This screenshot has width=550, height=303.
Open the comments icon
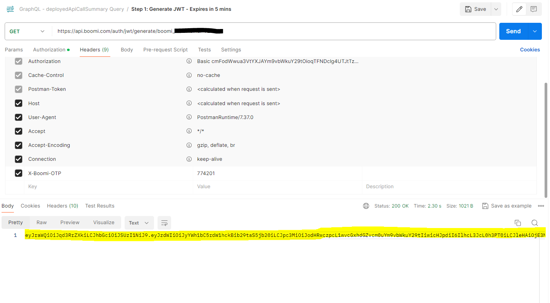point(534,9)
